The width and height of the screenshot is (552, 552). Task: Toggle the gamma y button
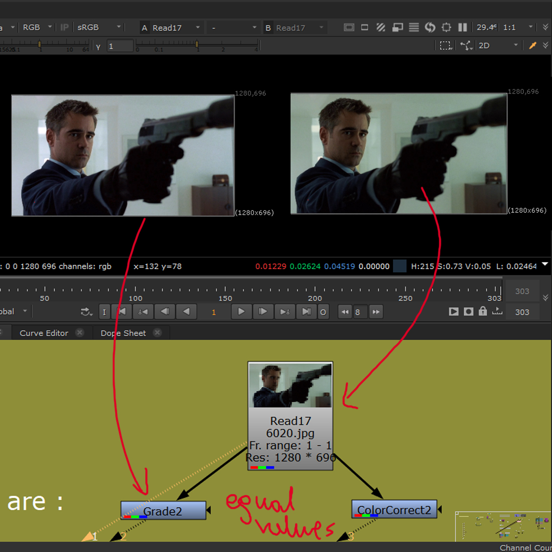98,47
